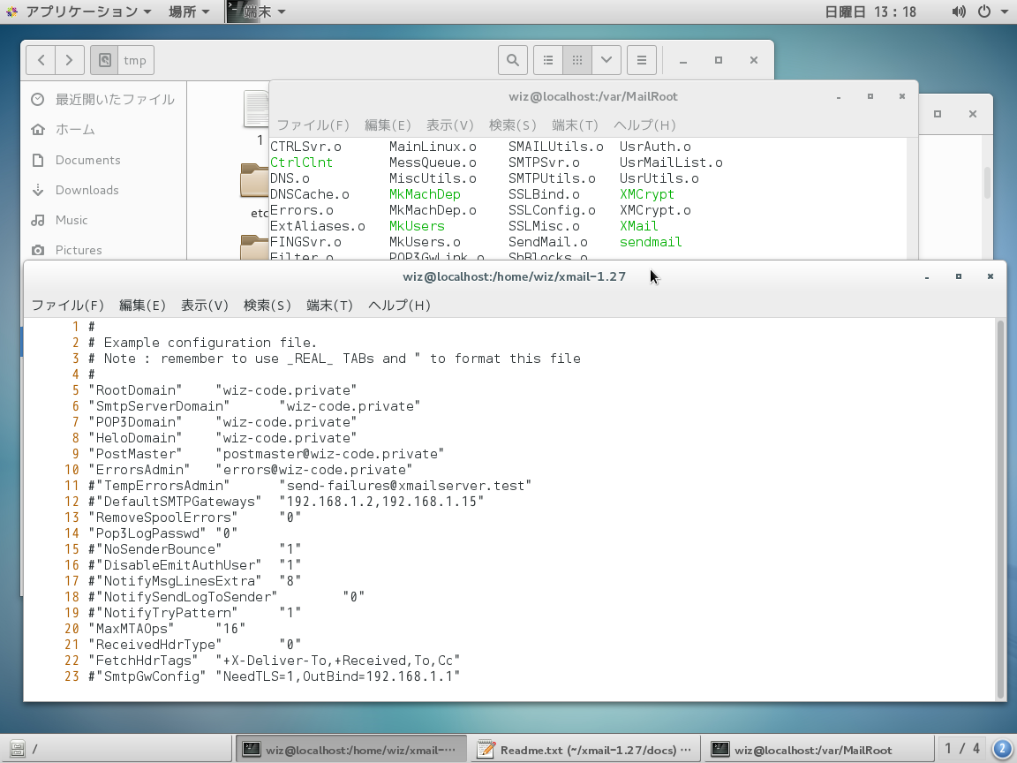Open File menu in xmail-1.27 terminal
The image size is (1017, 763).
67,306
